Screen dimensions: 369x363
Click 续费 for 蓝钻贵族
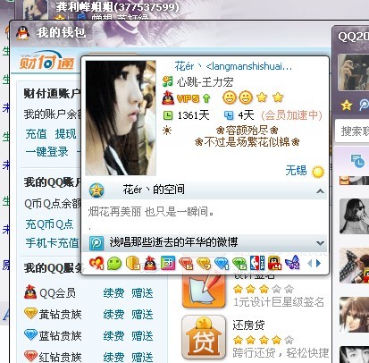[113, 336]
